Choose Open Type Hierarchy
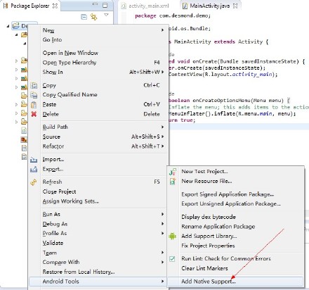 [x=70, y=63]
